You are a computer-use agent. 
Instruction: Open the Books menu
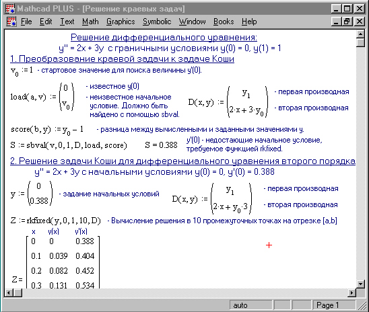click(224, 22)
